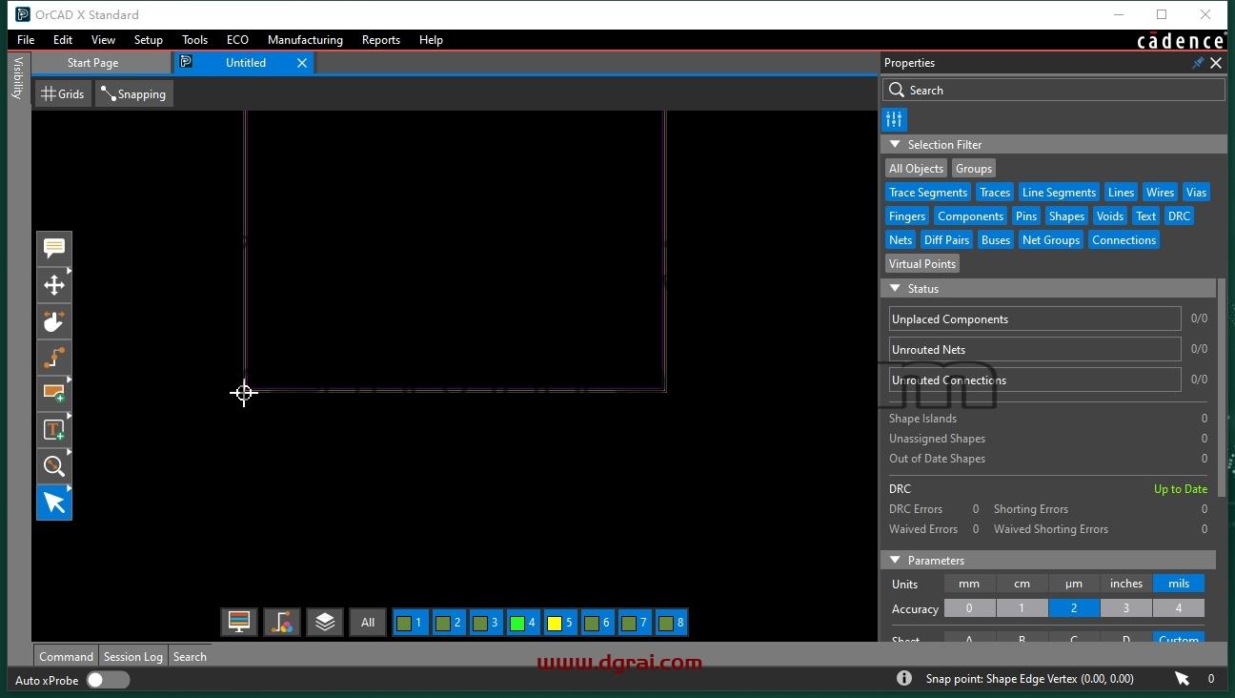1235x698 pixels.
Task: Open the Manufacturing menu
Action: coord(305,40)
